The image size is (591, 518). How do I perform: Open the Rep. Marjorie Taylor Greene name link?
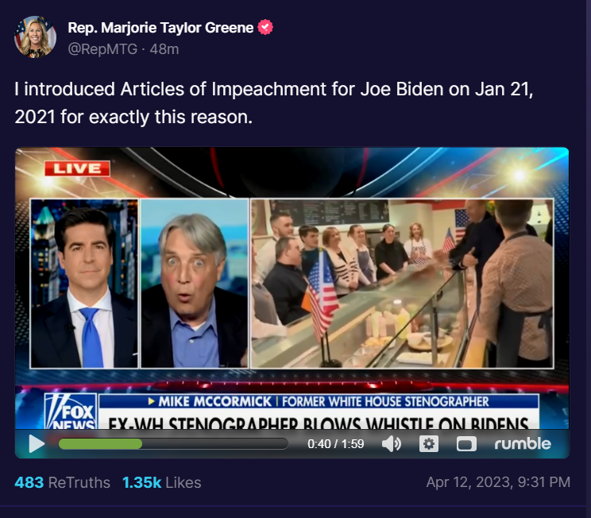160,28
